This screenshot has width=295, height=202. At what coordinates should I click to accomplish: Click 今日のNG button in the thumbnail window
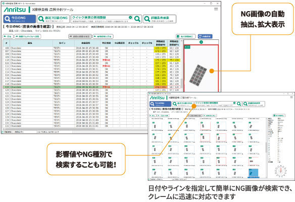[161, 104]
